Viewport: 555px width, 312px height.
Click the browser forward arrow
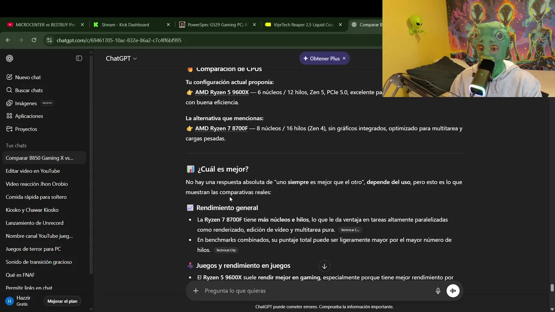[21, 40]
